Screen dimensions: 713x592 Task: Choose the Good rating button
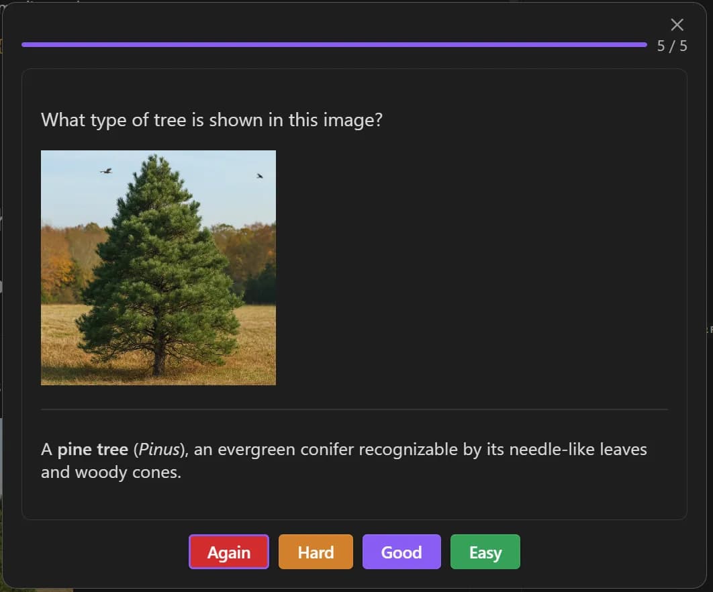401,552
